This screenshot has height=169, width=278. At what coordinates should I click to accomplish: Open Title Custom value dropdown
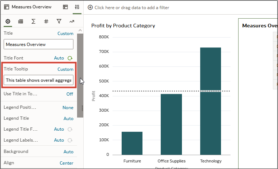tap(65, 34)
